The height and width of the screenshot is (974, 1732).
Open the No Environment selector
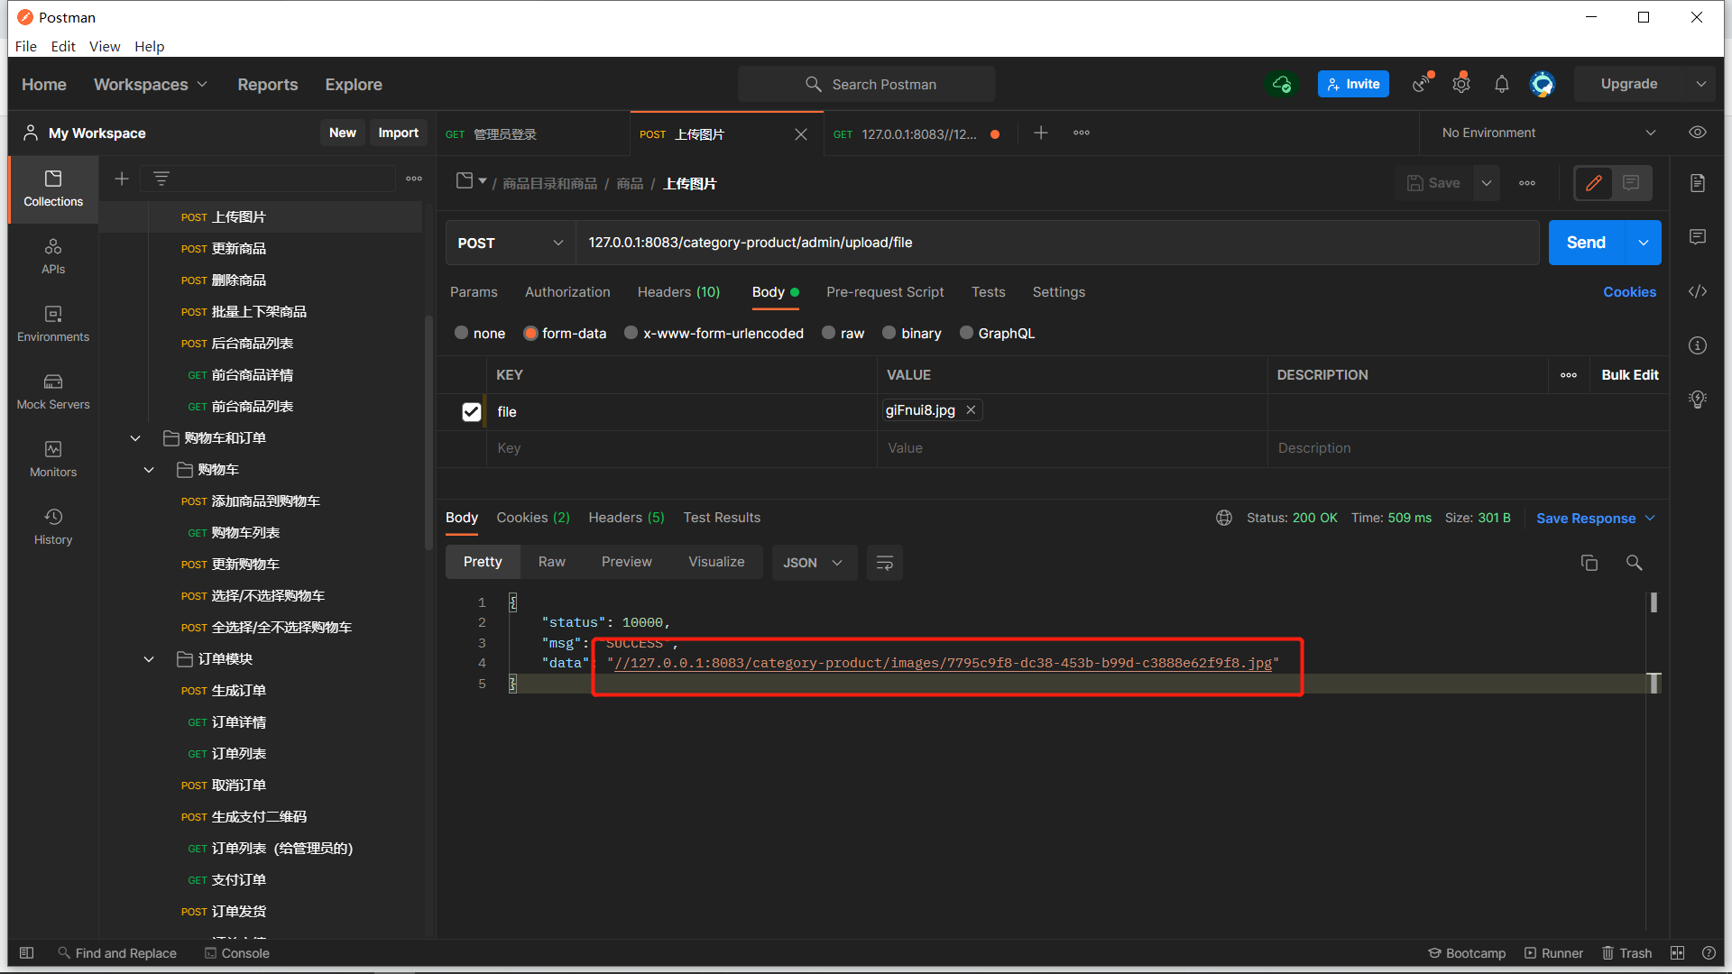tap(1548, 133)
